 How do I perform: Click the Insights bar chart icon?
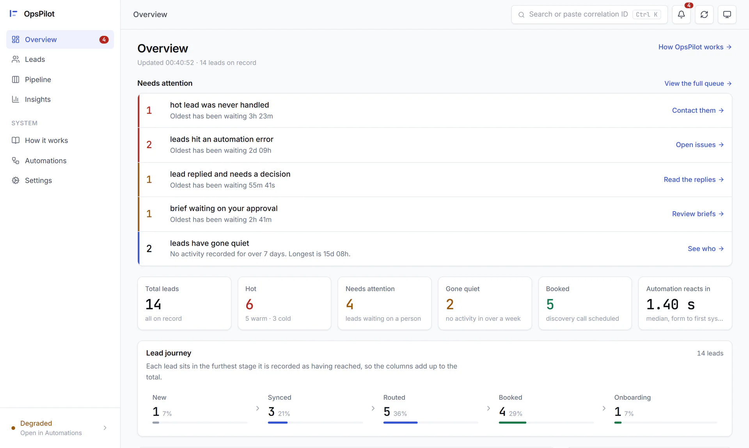tap(16, 99)
